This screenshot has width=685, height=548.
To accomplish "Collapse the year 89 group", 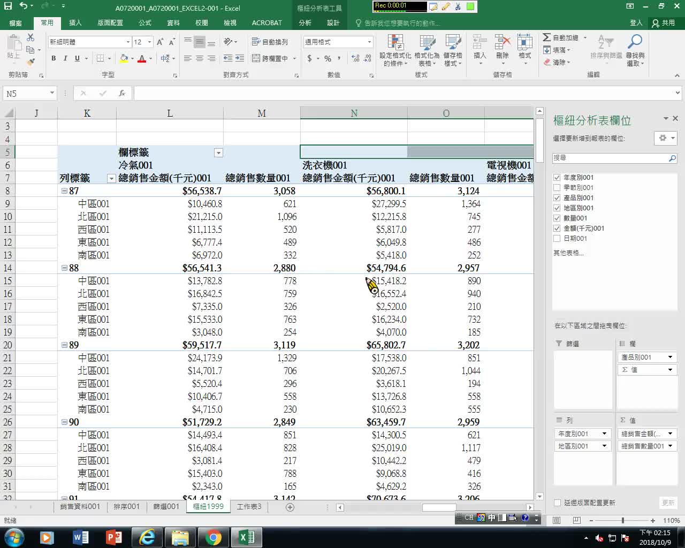I will [64, 345].
